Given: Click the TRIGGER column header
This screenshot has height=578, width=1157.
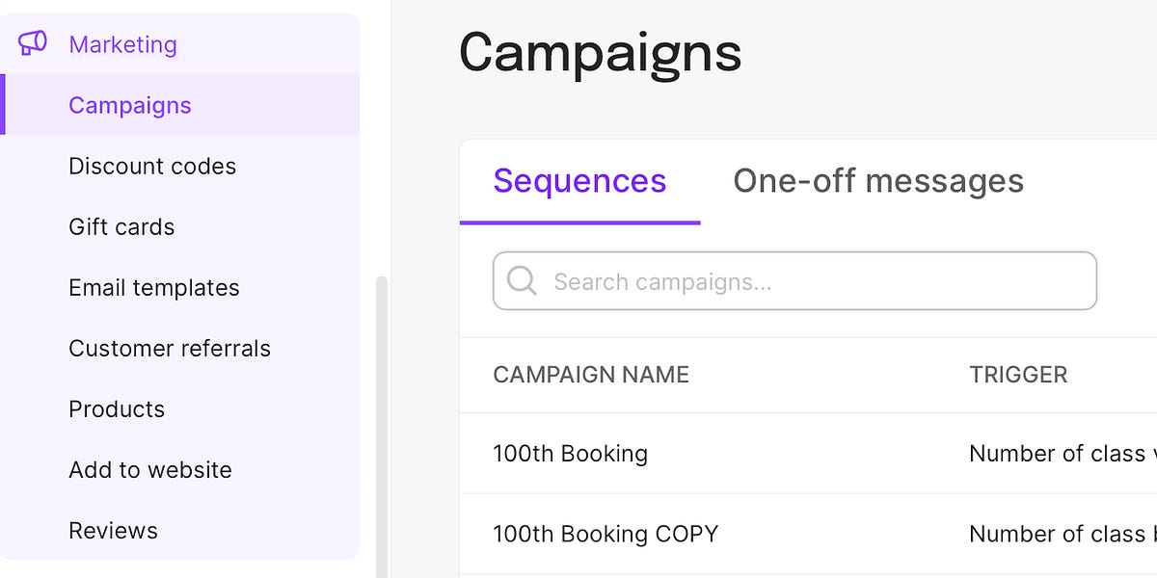Looking at the screenshot, I should click(x=1019, y=375).
